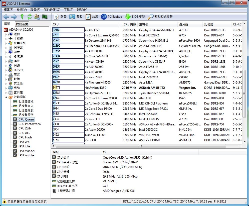Click the 記憶體 column header
The height and width of the screenshot is (206, 249).
tap(217, 24)
